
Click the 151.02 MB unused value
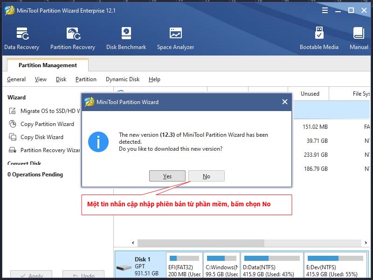coord(315,127)
